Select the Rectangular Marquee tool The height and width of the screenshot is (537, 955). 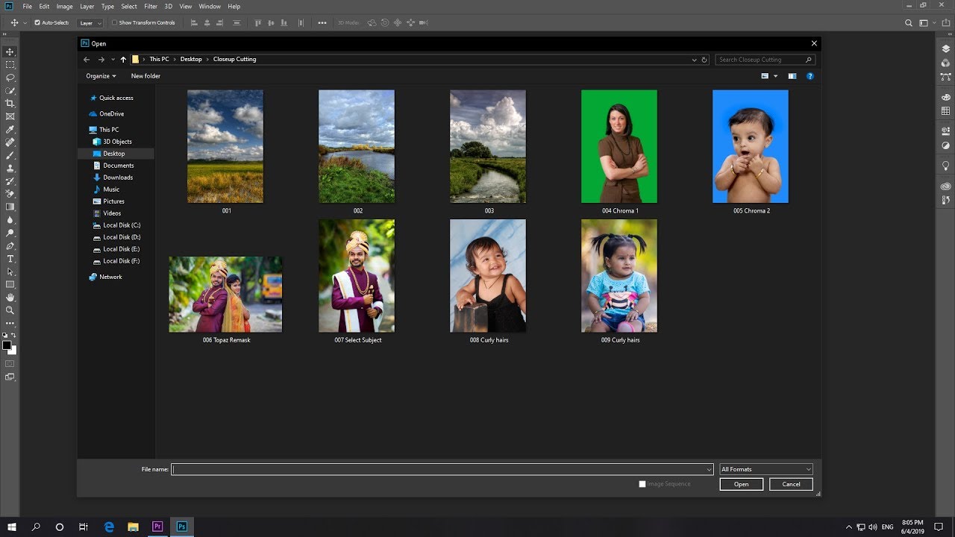[10, 65]
